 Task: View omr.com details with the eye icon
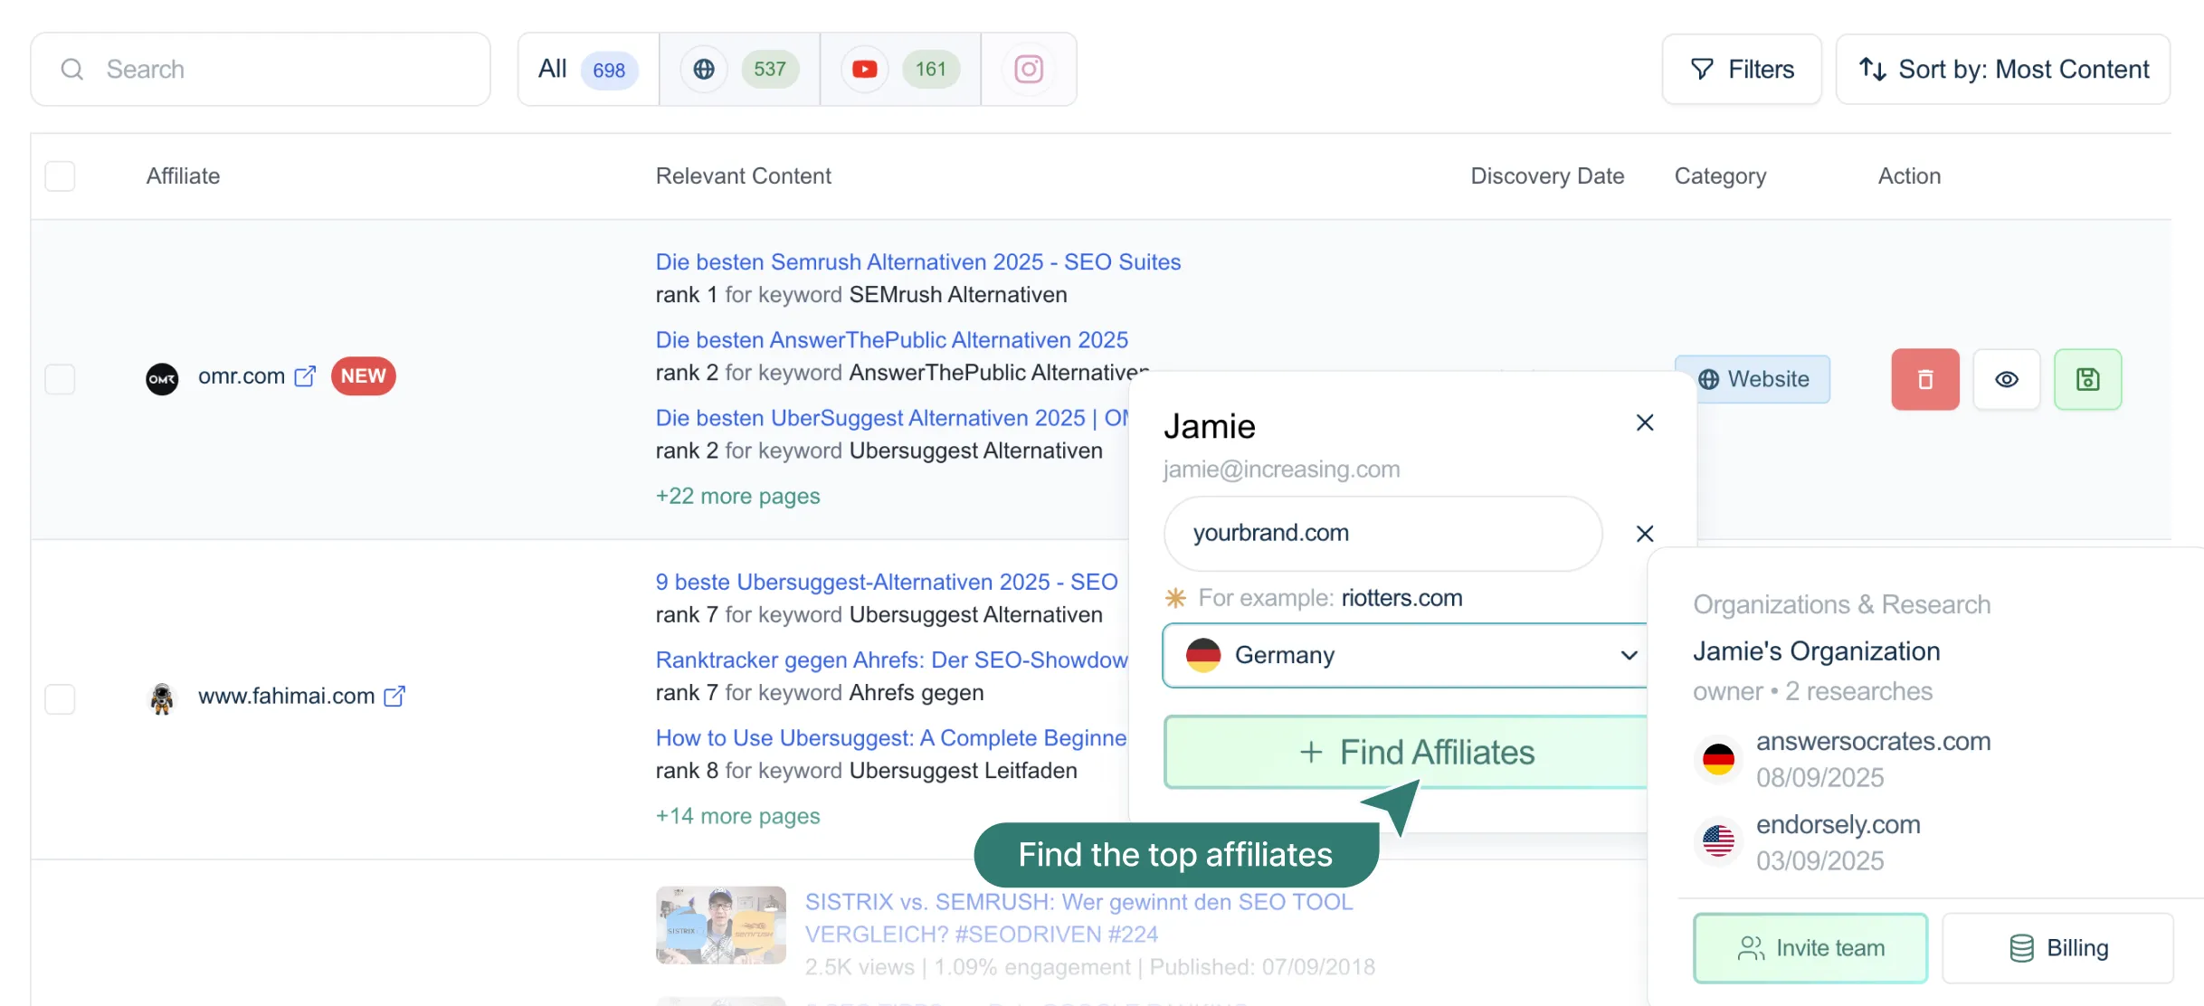(2007, 379)
